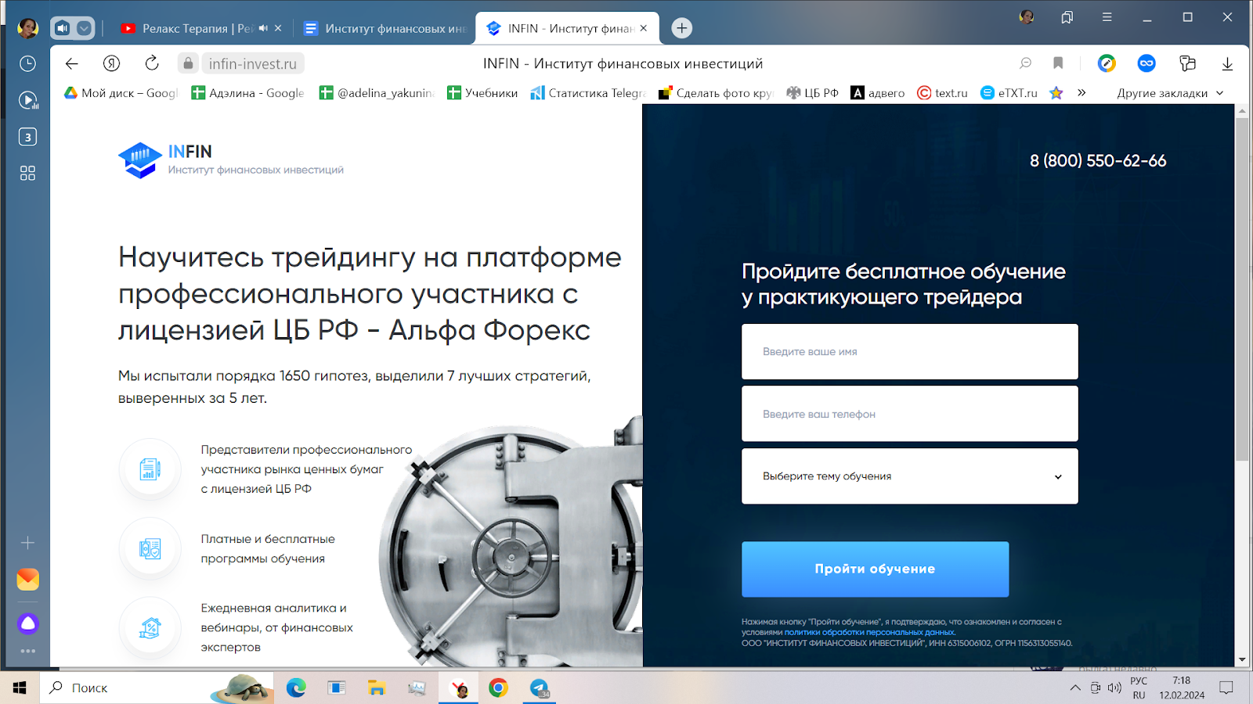Open File Explorer from taskbar

377,688
